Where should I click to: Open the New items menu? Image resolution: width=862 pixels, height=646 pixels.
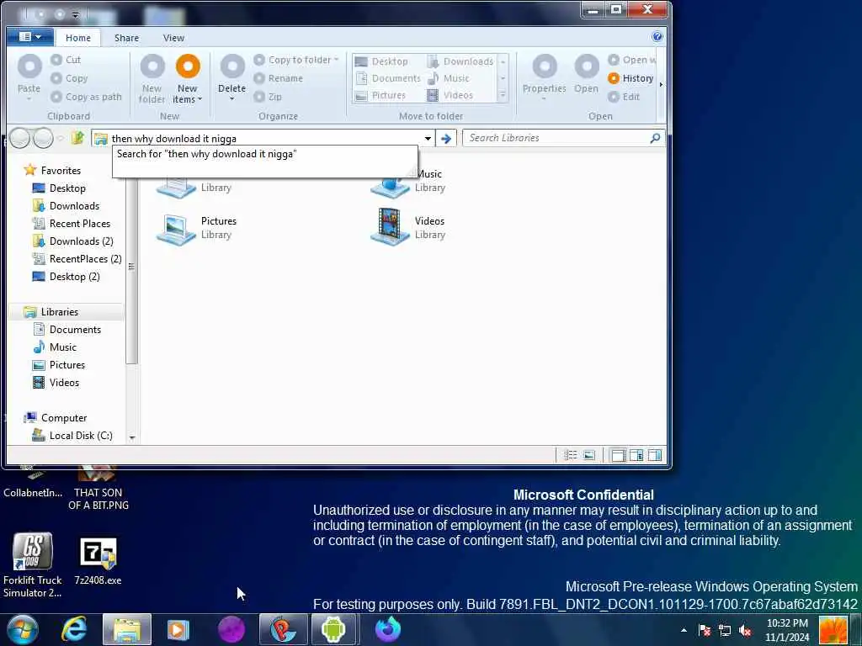click(x=188, y=79)
